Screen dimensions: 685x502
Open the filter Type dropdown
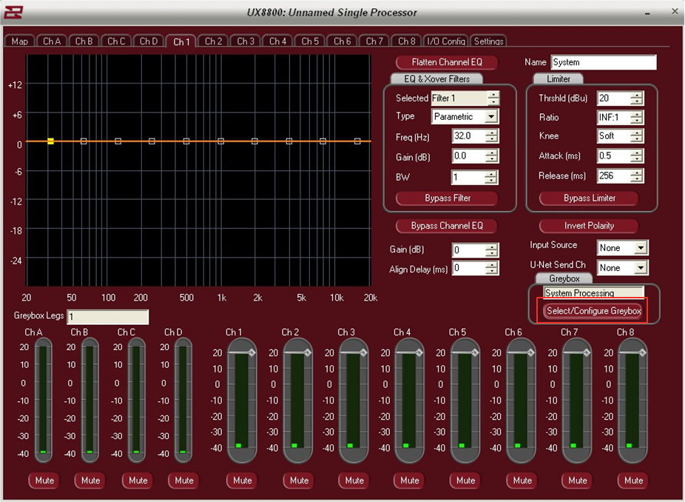tap(491, 117)
